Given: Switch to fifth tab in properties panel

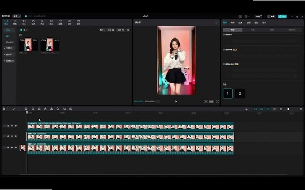Looking at the screenshot, I should click(x=256, y=23).
